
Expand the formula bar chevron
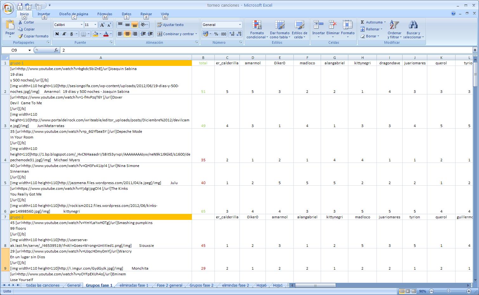(475, 50)
